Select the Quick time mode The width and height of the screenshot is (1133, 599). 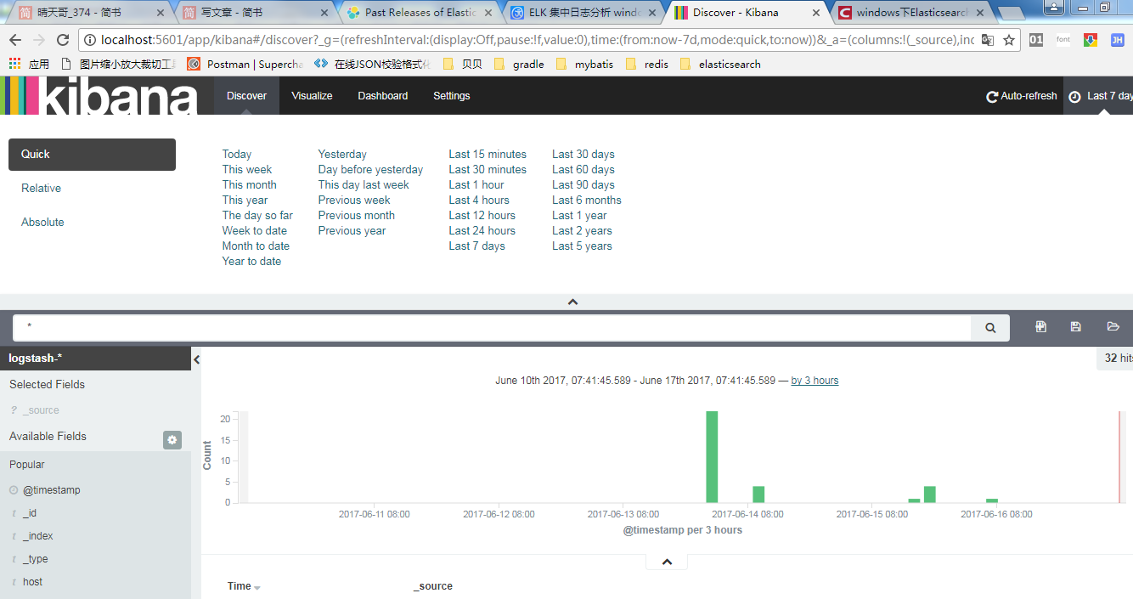pyautogui.click(x=92, y=155)
